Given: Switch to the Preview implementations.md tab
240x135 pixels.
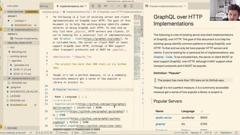Looking at the screenshot, I should [x=166, y=6].
